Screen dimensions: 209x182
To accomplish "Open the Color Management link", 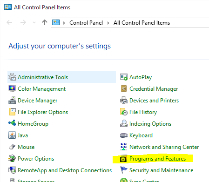I will tap(42, 89).
